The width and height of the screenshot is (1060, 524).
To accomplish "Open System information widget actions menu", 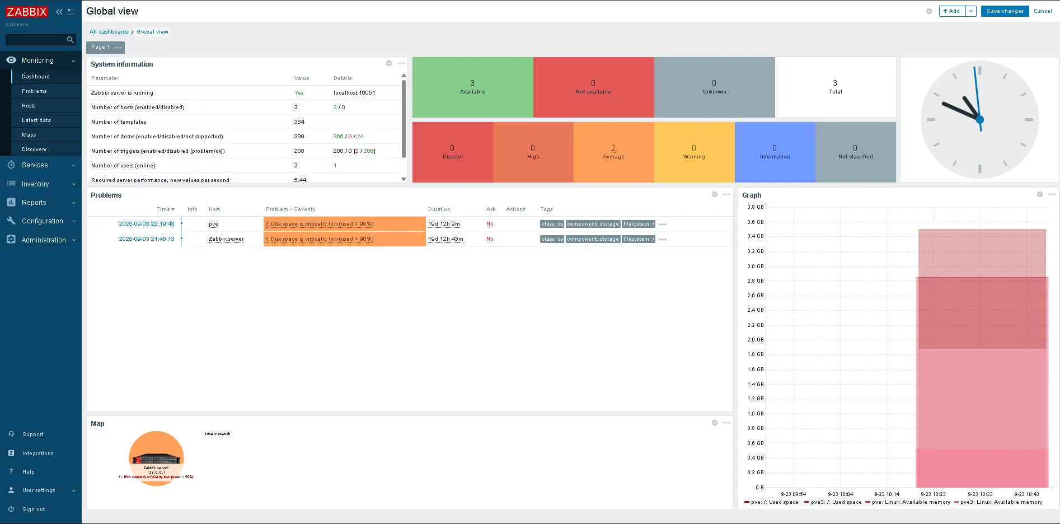I will coord(401,63).
